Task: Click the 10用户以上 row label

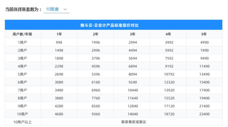Action: coord(23,122)
